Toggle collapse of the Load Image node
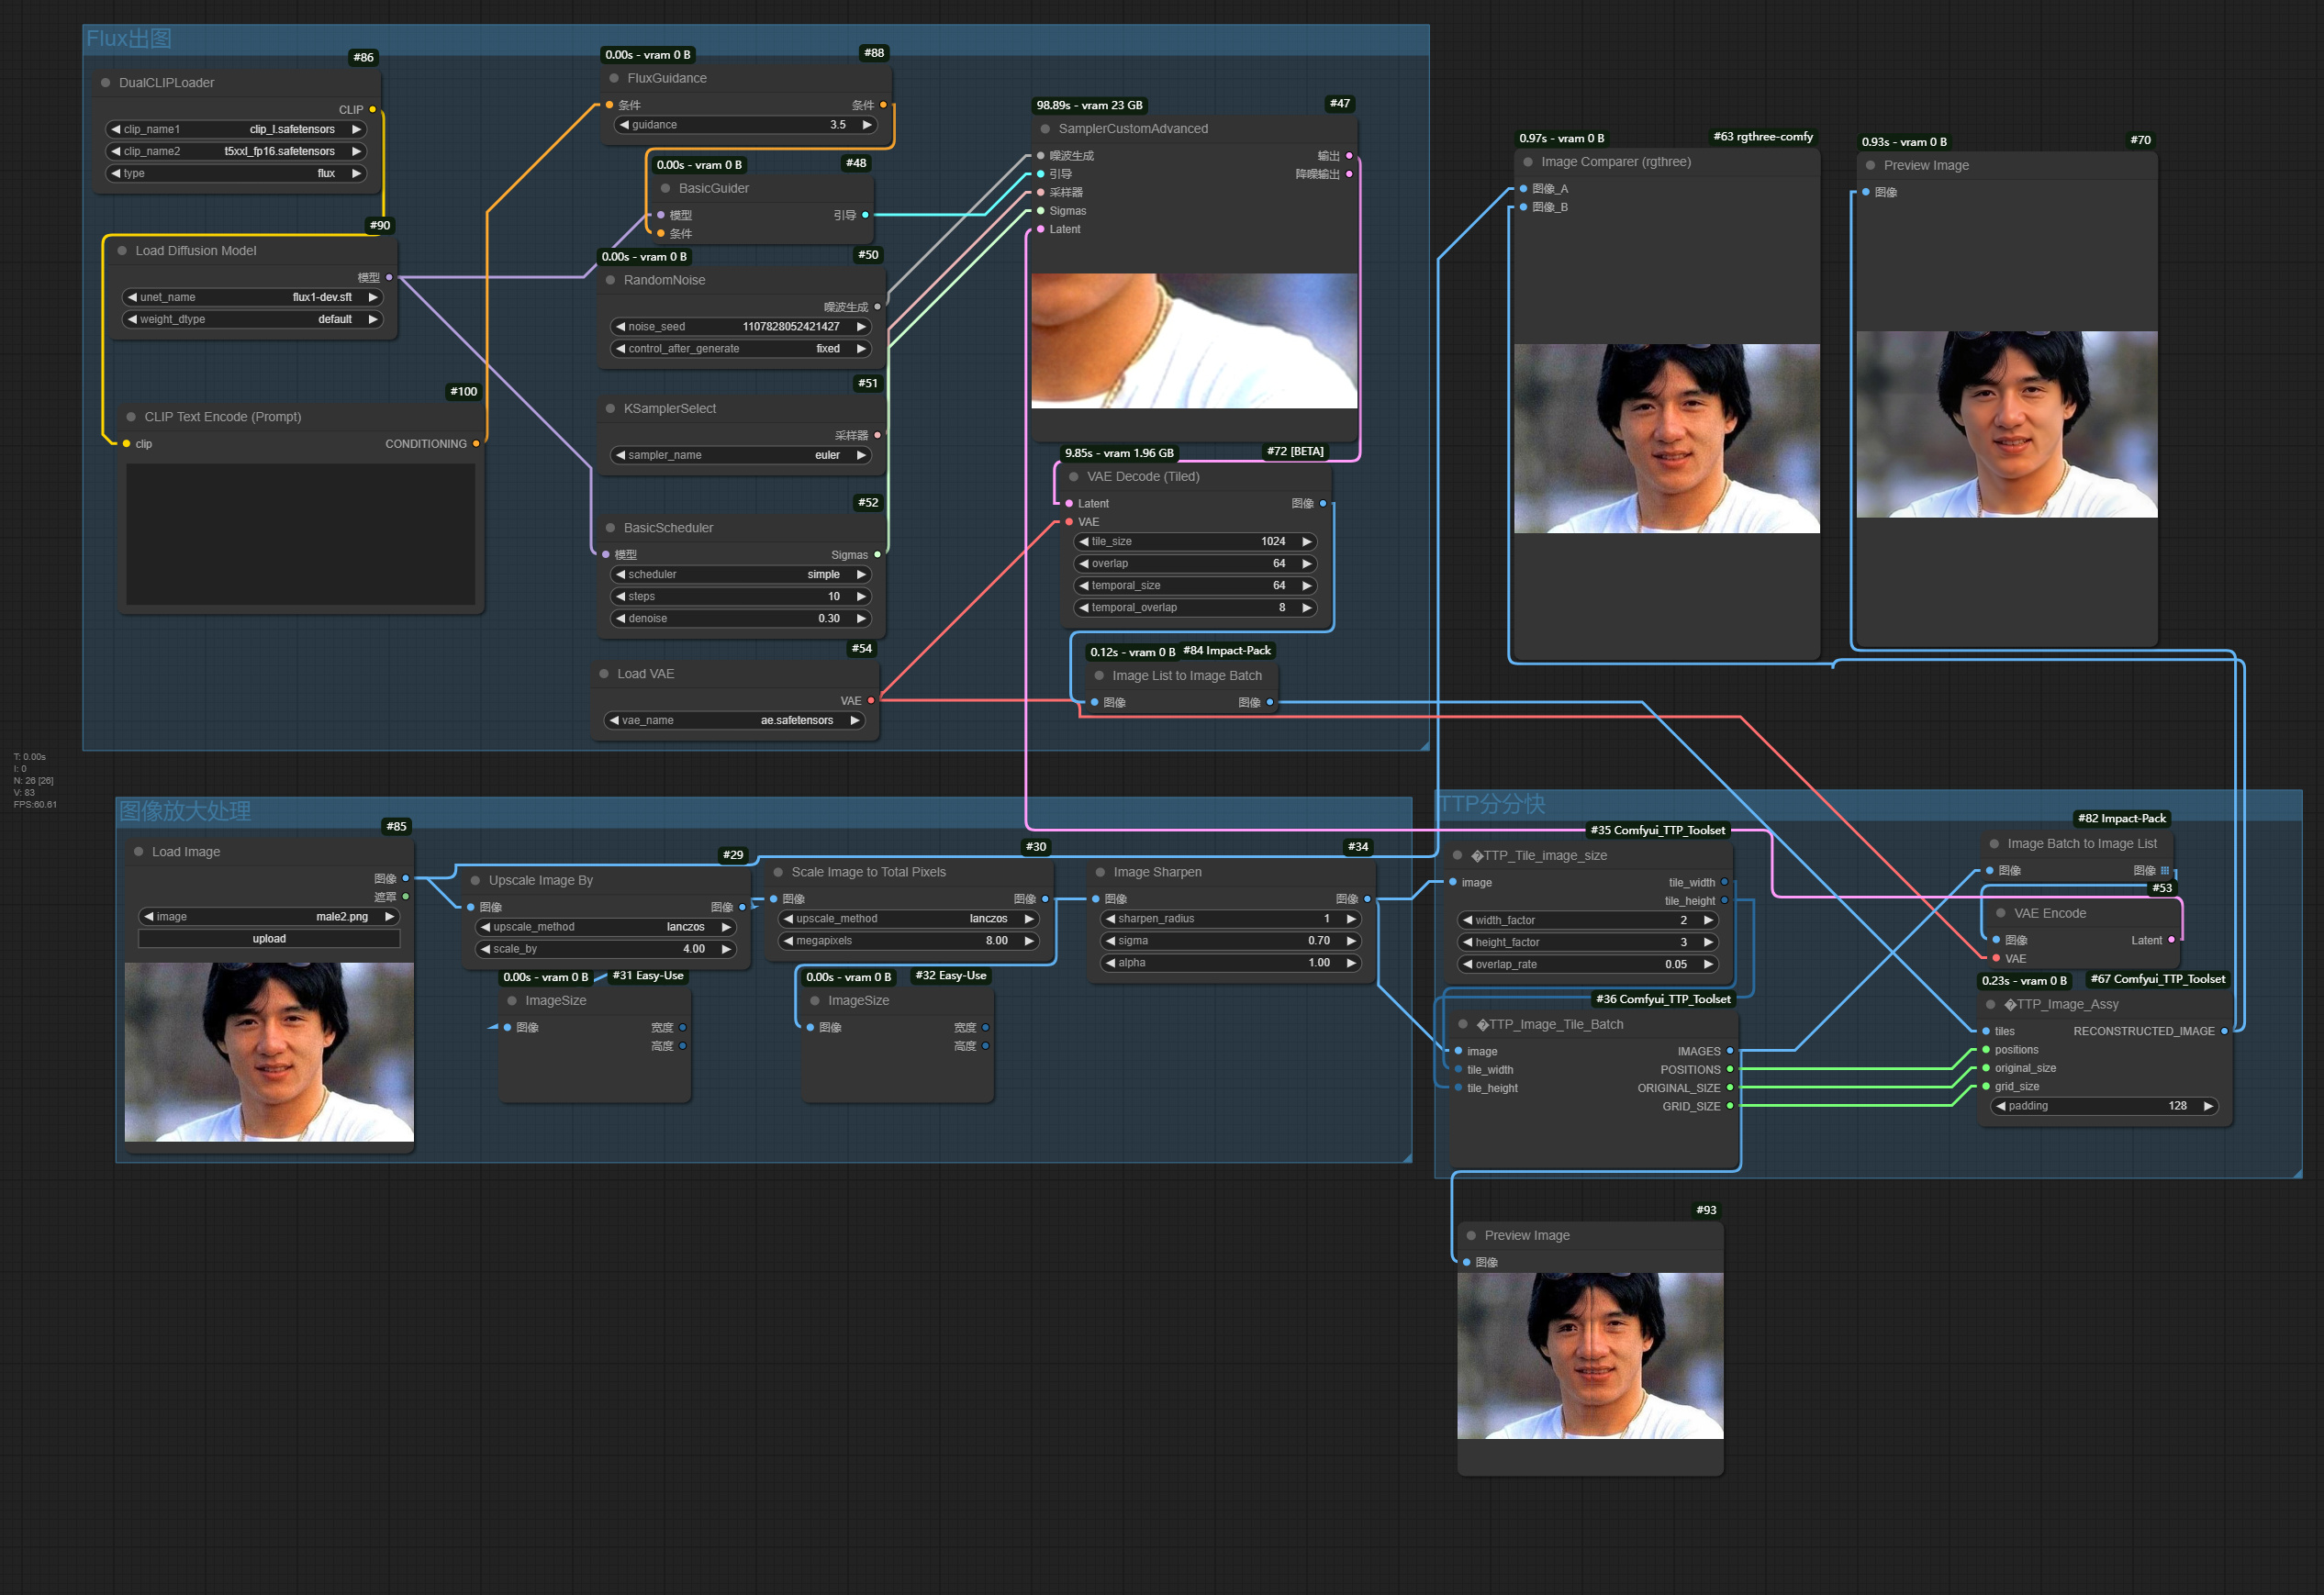2324x1595 pixels. [x=137, y=851]
